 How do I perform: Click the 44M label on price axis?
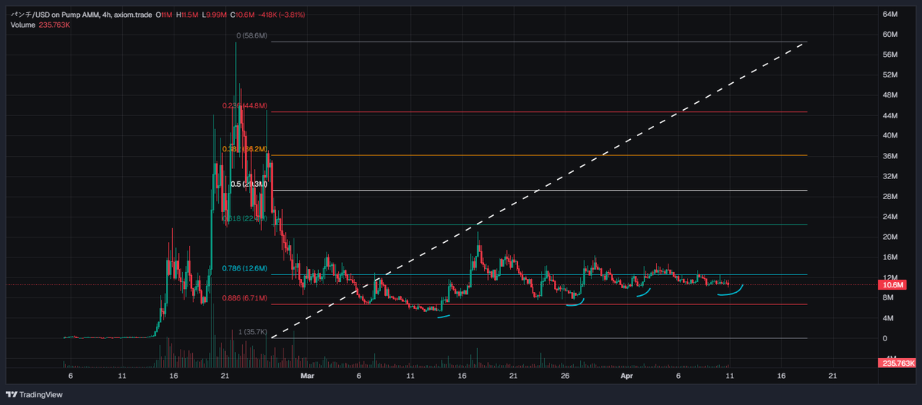pos(890,116)
